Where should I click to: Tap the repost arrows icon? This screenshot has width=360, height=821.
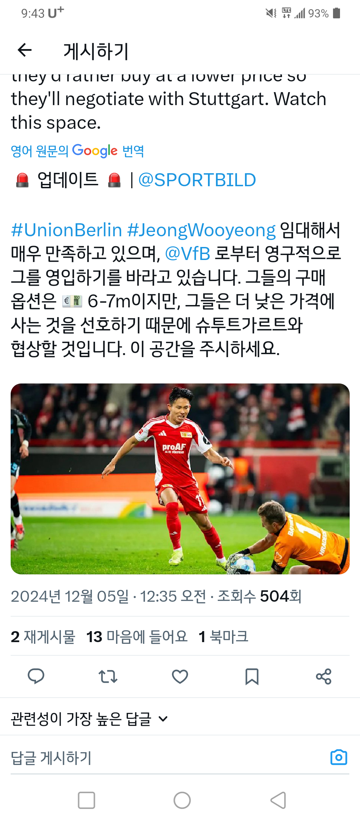point(108,676)
